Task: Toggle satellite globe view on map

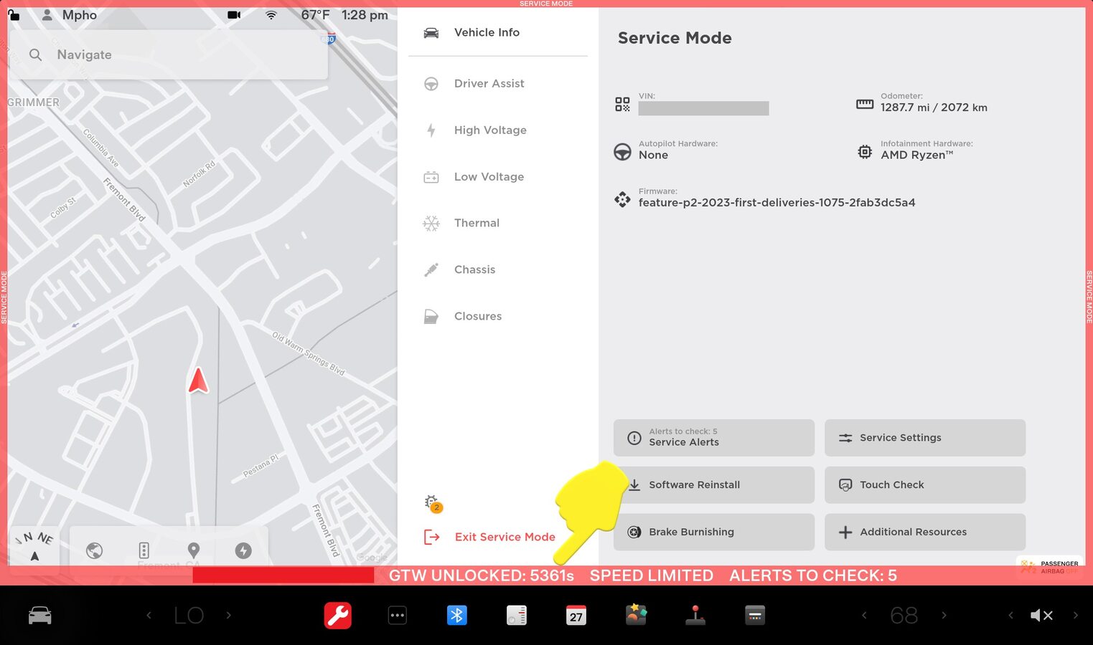Action: pyautogui.click(x=94, y=550)
